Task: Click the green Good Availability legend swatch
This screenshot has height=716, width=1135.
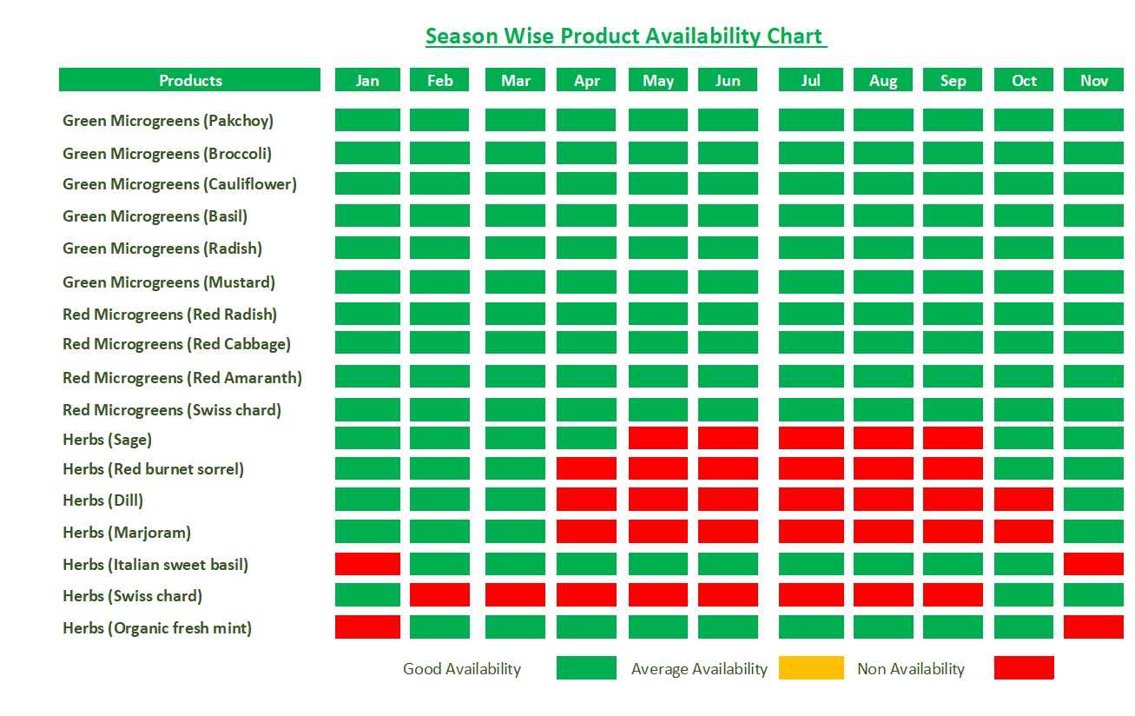Action: click(586, 668)
